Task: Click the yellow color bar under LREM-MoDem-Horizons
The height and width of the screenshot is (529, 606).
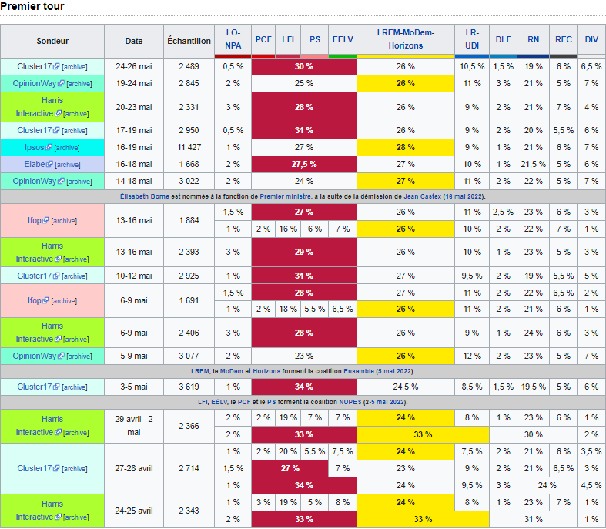Action: [406, 55]
